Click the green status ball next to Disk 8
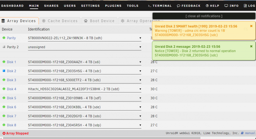Viewport: 256px width, 139px height. [4, 125]
